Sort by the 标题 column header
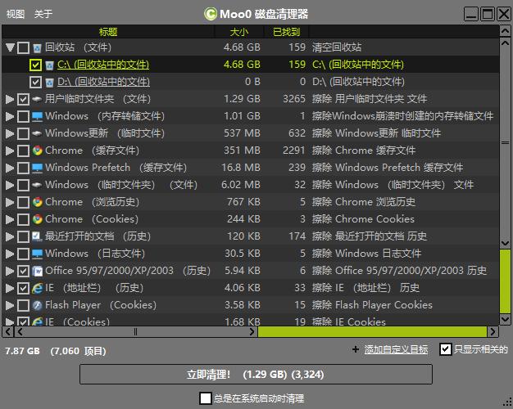Screen dimensions: 513x409 108,32
